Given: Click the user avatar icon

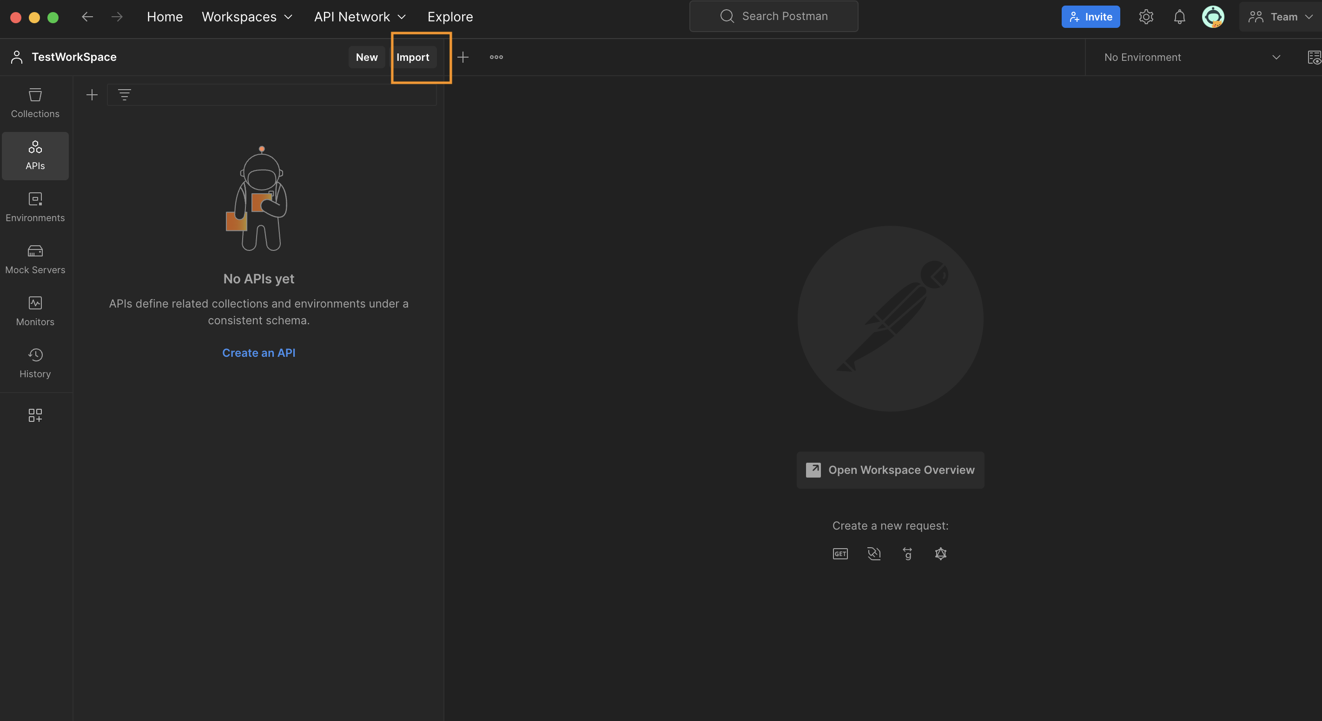Looking at the screenshot, I should 1213,17.
